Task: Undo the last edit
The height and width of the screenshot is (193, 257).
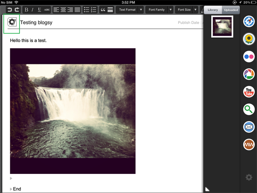Action: (10, 10)
